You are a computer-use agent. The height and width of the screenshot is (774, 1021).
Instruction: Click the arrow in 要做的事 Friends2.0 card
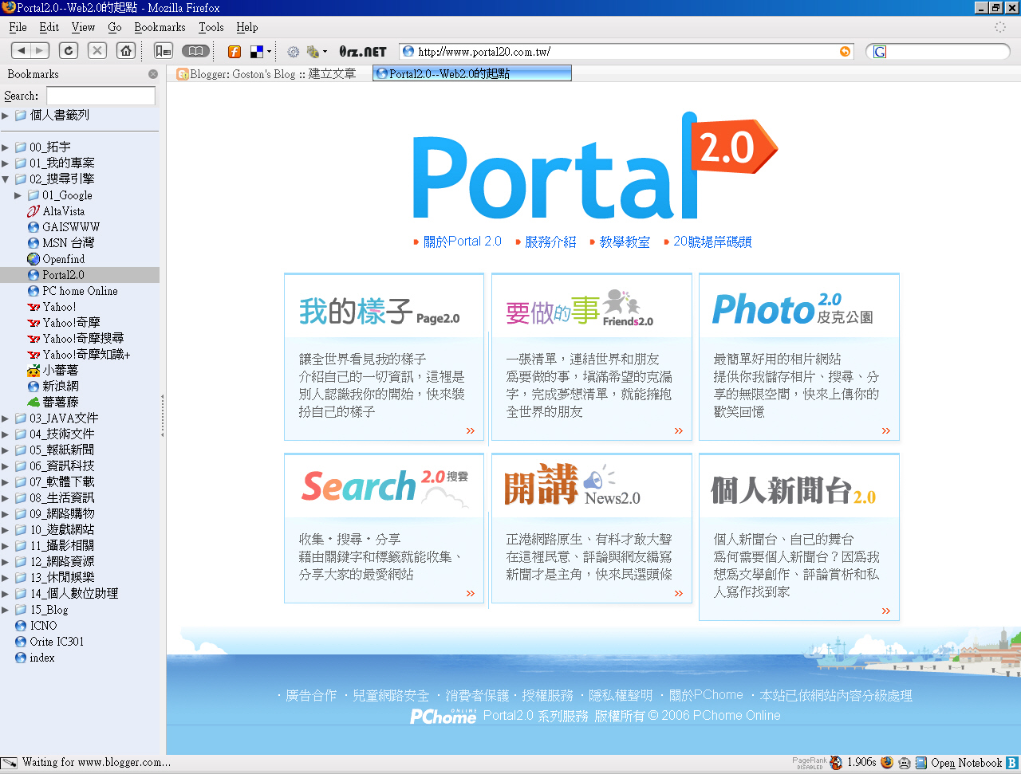(678, 430)
